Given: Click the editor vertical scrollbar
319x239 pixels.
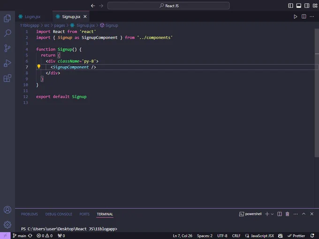Looking at the screenshot, I should tap(317, 92).
